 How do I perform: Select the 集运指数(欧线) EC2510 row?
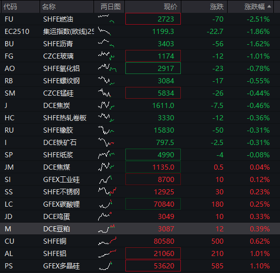coord(140,31)
